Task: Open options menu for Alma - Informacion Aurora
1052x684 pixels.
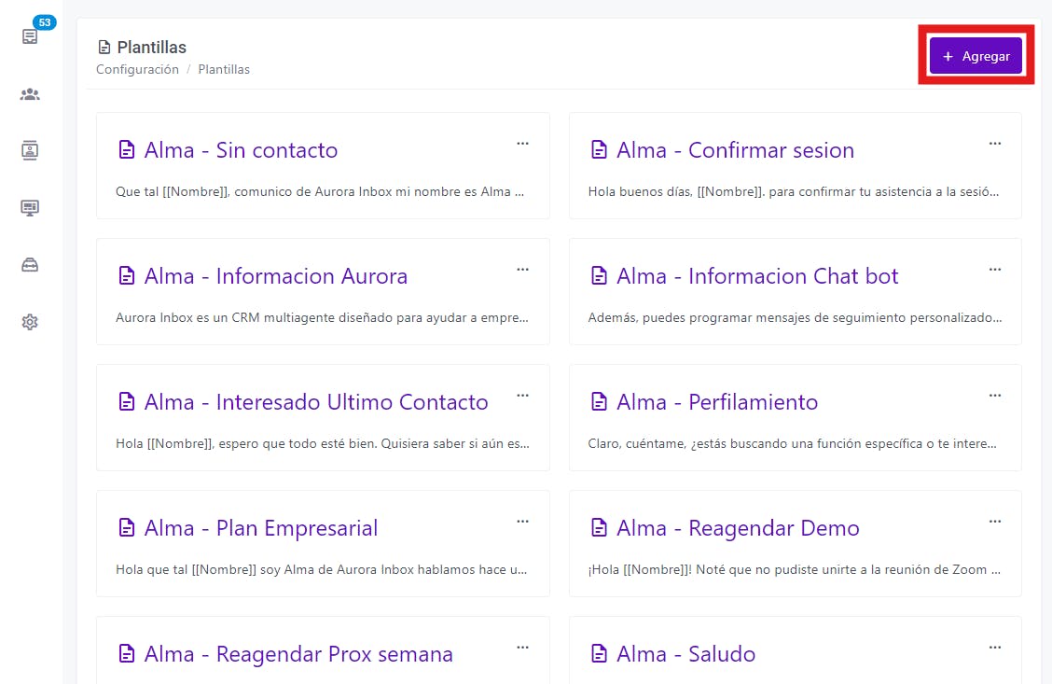Action: pyautogui.click(x=522, y=270)
